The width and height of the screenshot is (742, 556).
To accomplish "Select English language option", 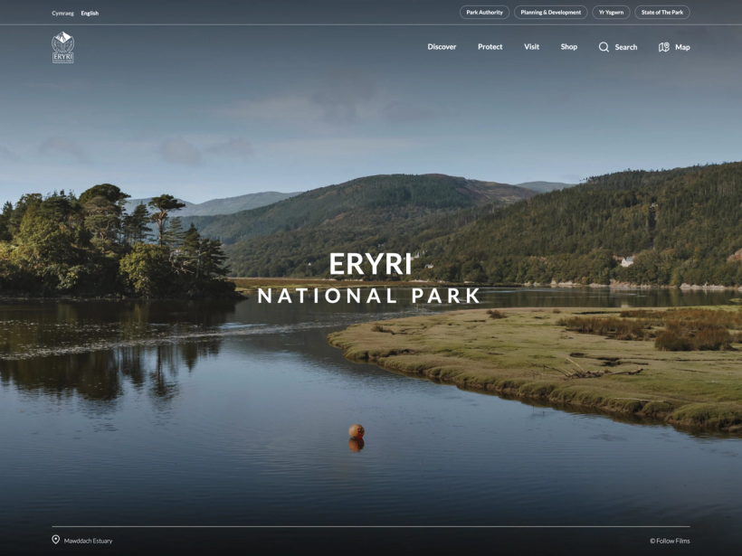I will pos(90,14).
